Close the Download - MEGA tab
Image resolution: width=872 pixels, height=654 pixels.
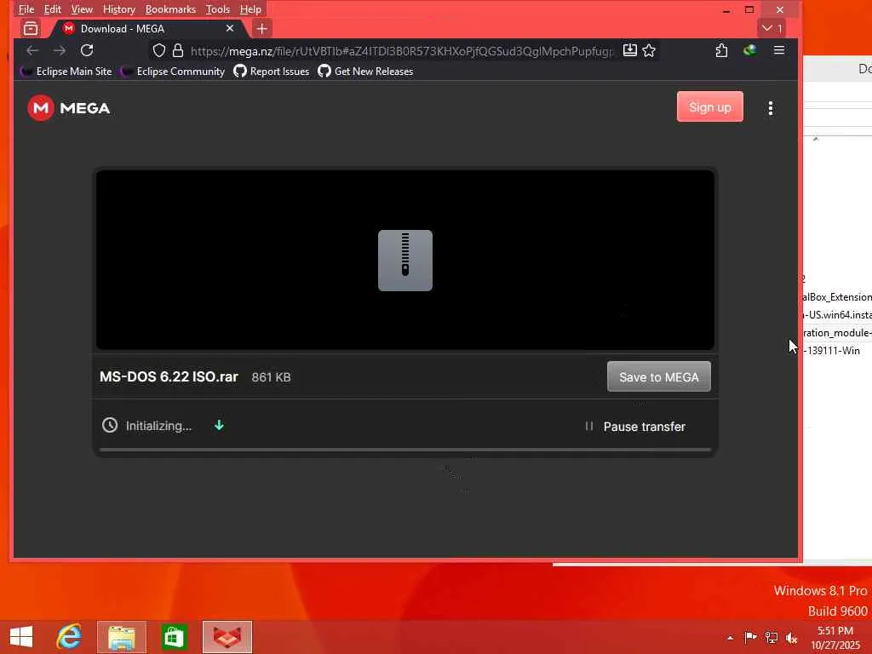click(x=230, y=28)
